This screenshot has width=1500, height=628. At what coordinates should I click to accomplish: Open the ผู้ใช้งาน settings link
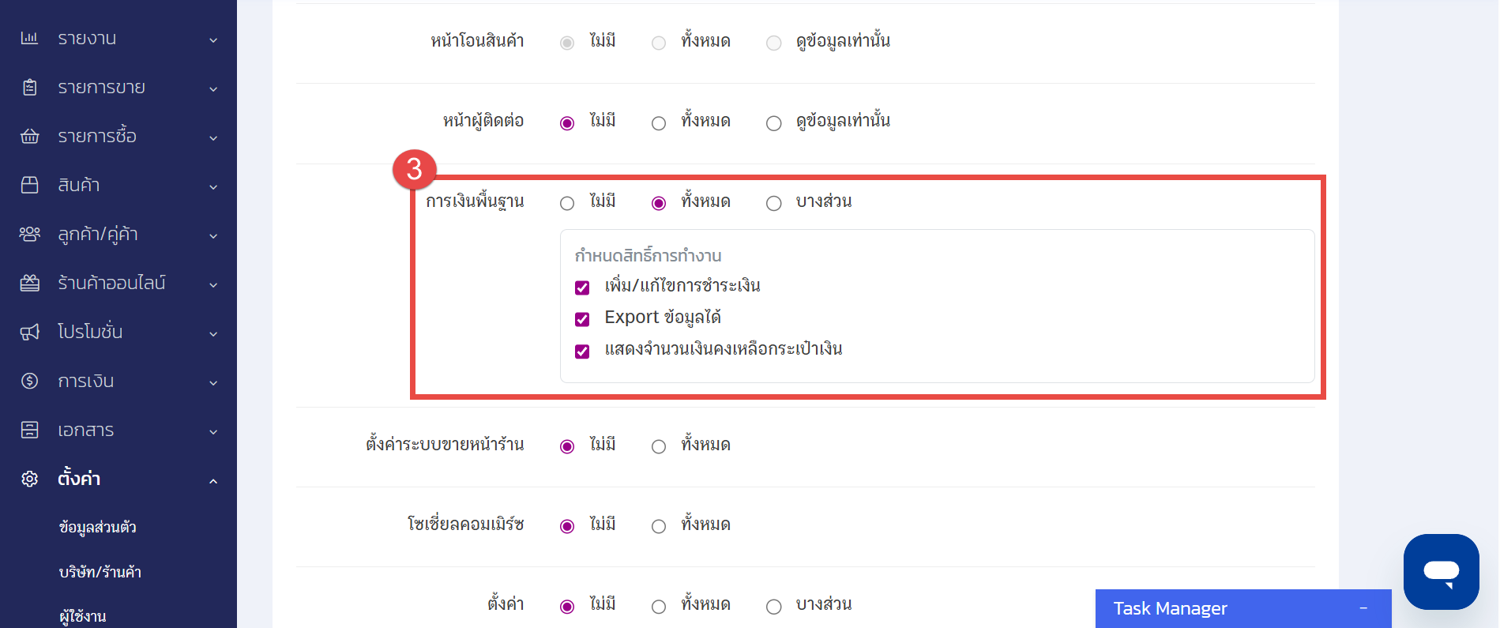[x=83, y=616]
